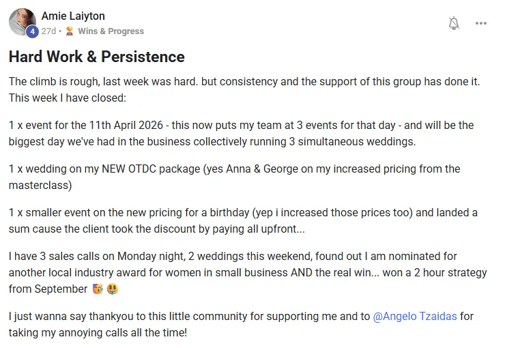This screenshot has height=348, width=505.
Task: Open the Wins & Progress category
Action: (x=111, y=31)
